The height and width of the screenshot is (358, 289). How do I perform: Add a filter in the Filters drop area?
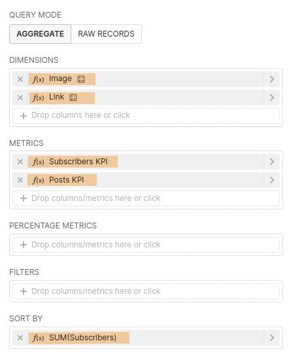[x=146, y=291]
